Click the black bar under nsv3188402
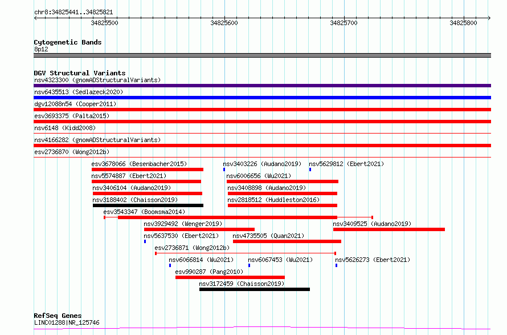Screen dimensions: 507x335 (x=148, y=205)
